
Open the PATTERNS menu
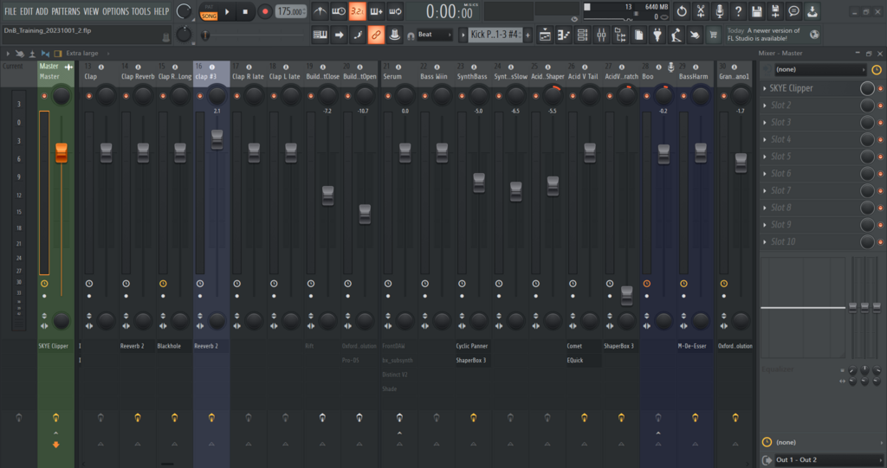click(66, 11)
